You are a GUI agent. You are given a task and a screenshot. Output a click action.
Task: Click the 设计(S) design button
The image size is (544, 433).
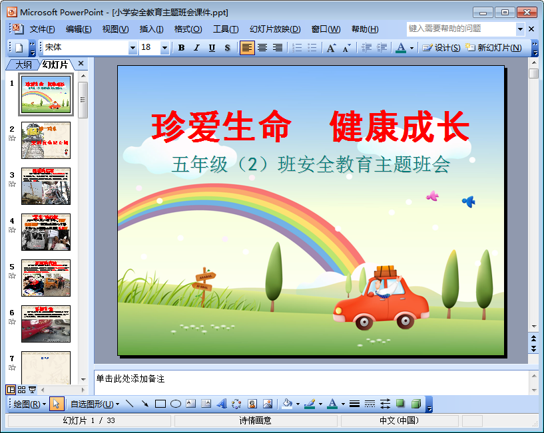(441, 47)
